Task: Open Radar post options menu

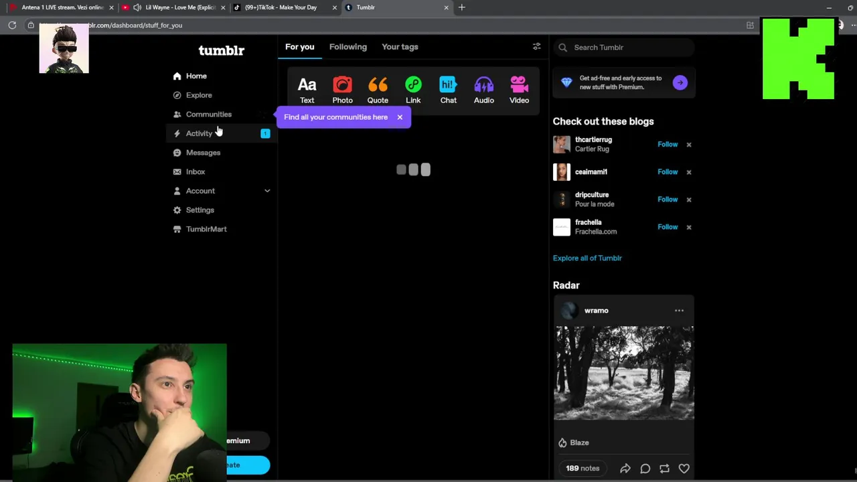Action: click(679, 311)
